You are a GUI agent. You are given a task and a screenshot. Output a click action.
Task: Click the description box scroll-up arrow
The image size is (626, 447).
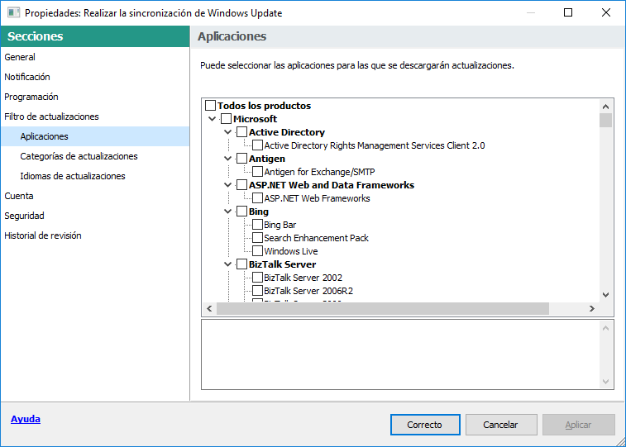[x=605, y=328]
